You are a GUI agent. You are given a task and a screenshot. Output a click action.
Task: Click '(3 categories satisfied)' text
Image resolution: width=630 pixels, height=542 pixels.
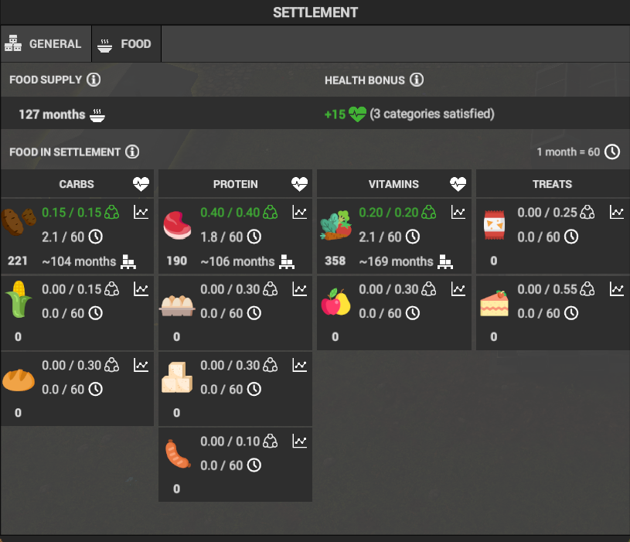click(x=432, y=114)
